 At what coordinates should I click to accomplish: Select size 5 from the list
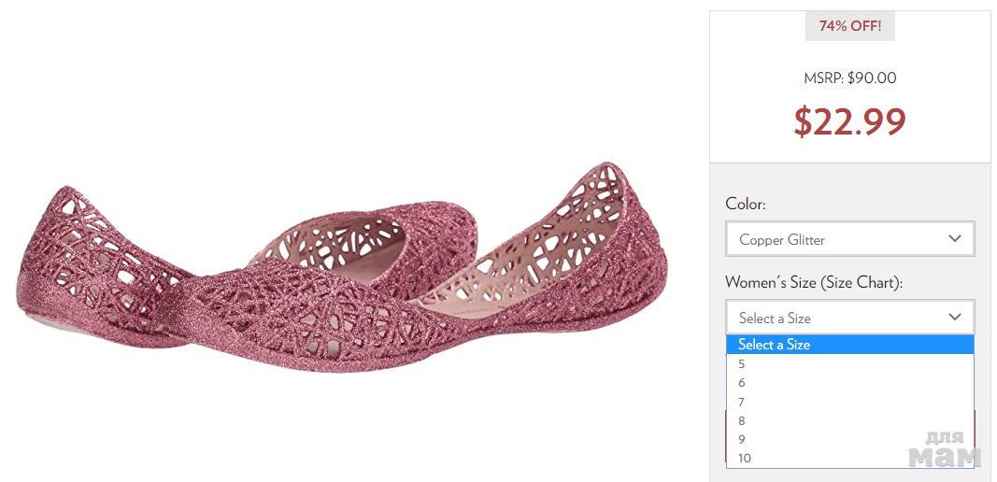[x=742, y=364]
